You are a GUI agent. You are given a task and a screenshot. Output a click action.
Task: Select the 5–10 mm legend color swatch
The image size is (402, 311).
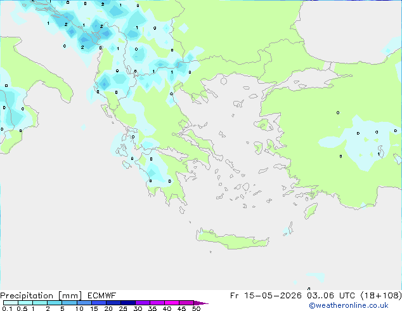pos(70,303)
